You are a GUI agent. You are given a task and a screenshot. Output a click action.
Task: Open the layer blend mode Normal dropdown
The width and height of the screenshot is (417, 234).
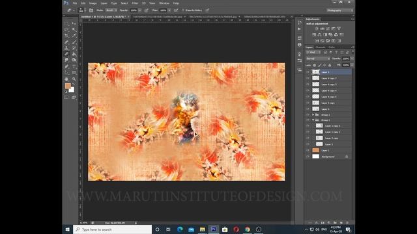pos(318,58)
